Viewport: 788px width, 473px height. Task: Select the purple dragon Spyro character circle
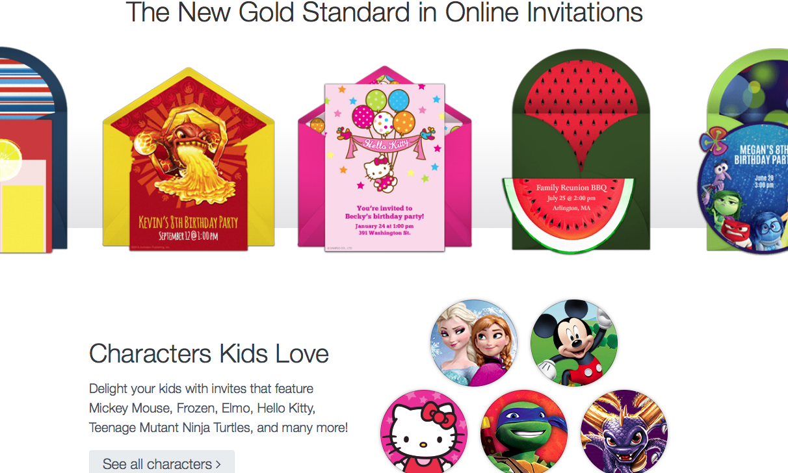(x=624, y=431)
